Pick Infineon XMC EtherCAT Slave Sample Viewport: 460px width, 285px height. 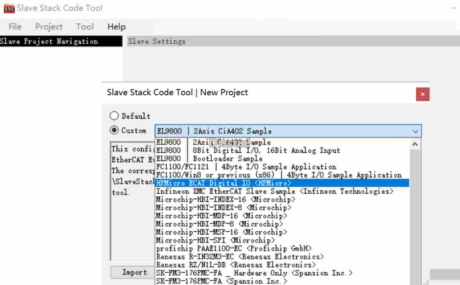click(274, 191)
